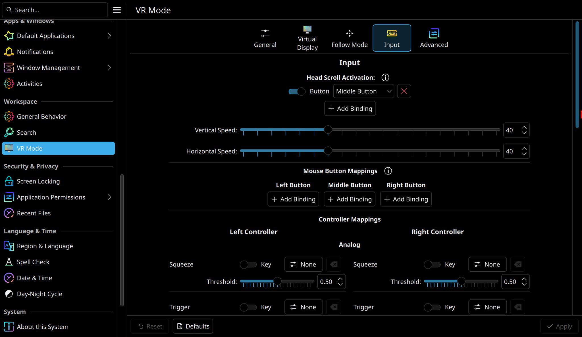The height and width of the screenshot is (337, 582).
Task: Open Day-Night Cycle in the sidebar
Action: [39, 294]
